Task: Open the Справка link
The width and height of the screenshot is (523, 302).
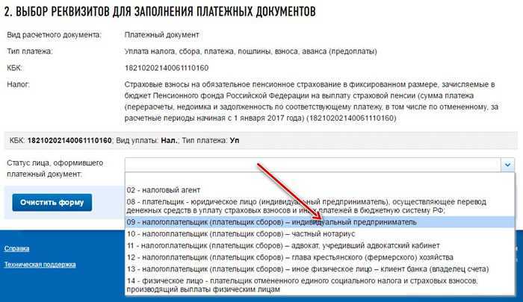Action: point(16,248)
